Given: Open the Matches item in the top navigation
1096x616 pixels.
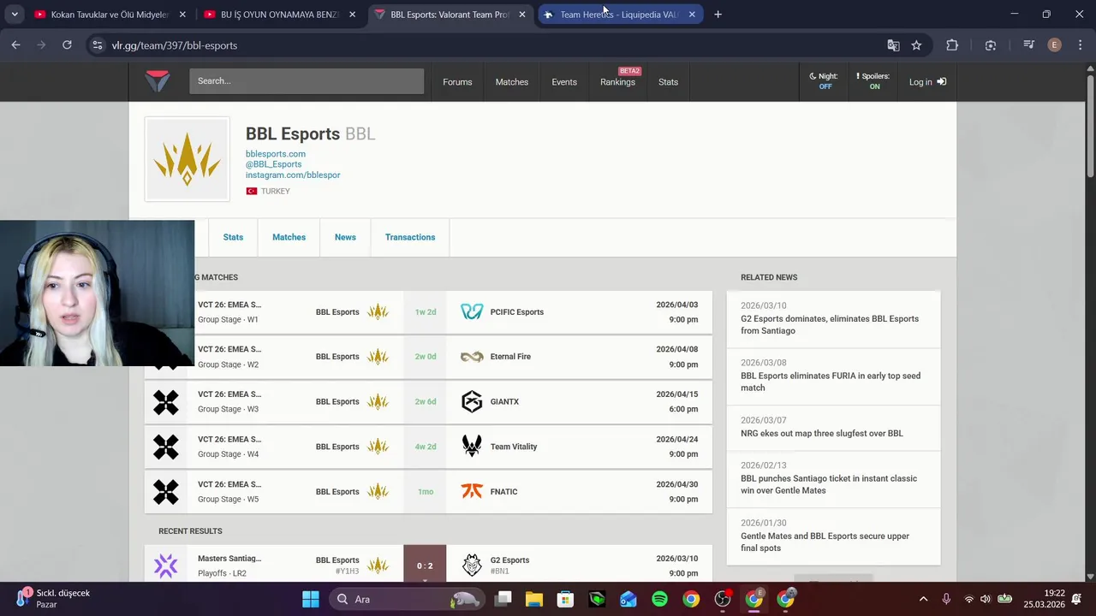Looking at the screenshot, I should (x=512, y=82).
